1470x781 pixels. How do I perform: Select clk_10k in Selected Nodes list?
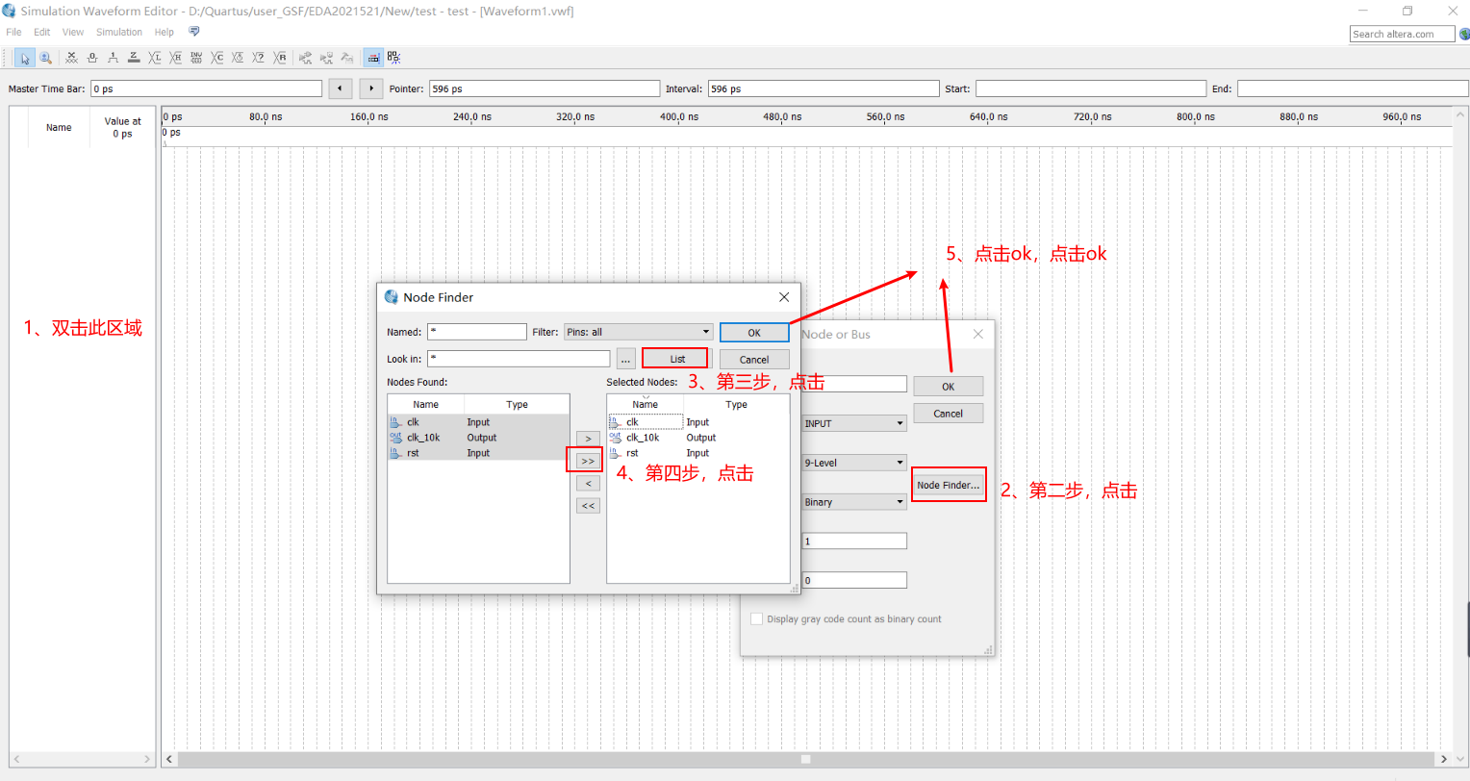coord(697,438)
